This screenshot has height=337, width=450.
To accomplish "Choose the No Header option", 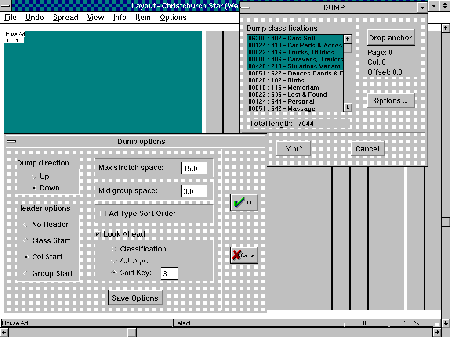I will [x=46, y=224].
